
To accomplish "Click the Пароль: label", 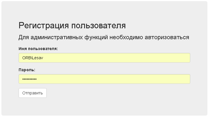I will tap(27, 70).
